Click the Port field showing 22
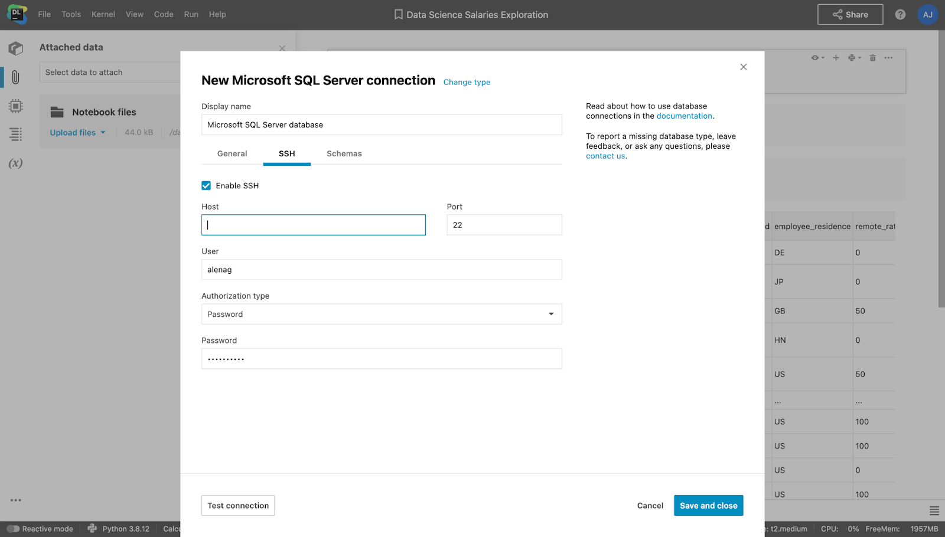This screenshot has height=537, width=945. pos(504,225)
